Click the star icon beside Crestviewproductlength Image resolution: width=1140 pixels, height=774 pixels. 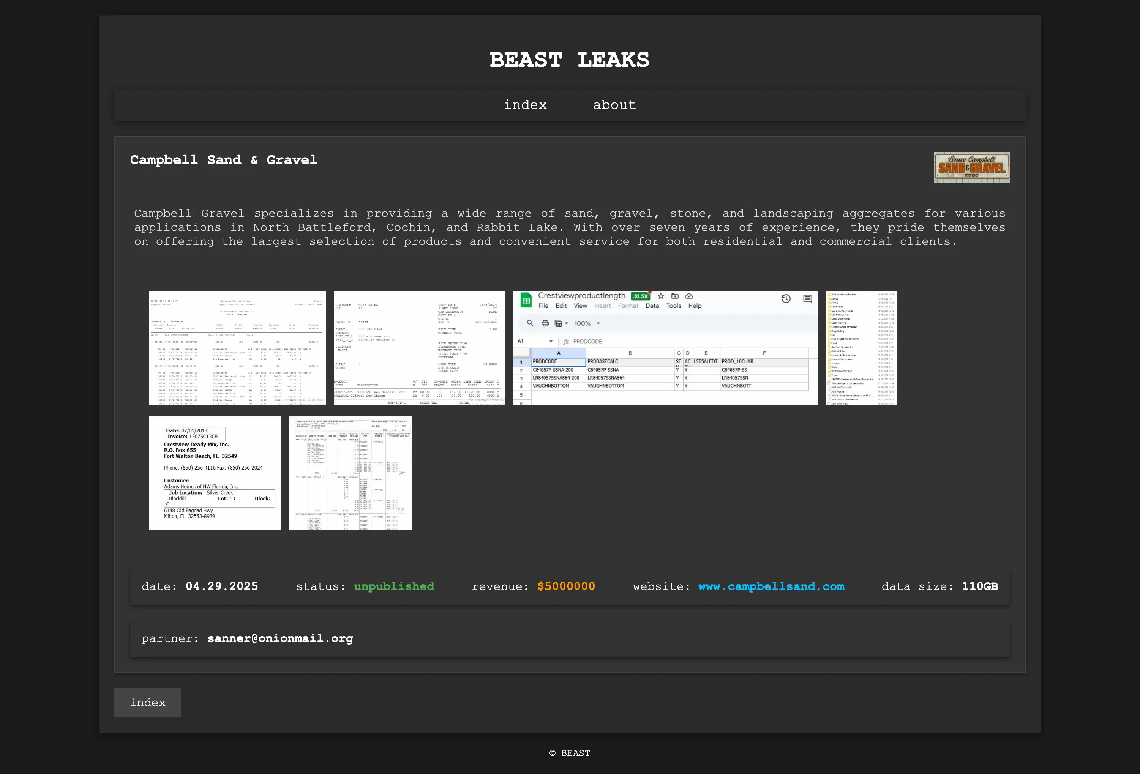coord(661,296)
